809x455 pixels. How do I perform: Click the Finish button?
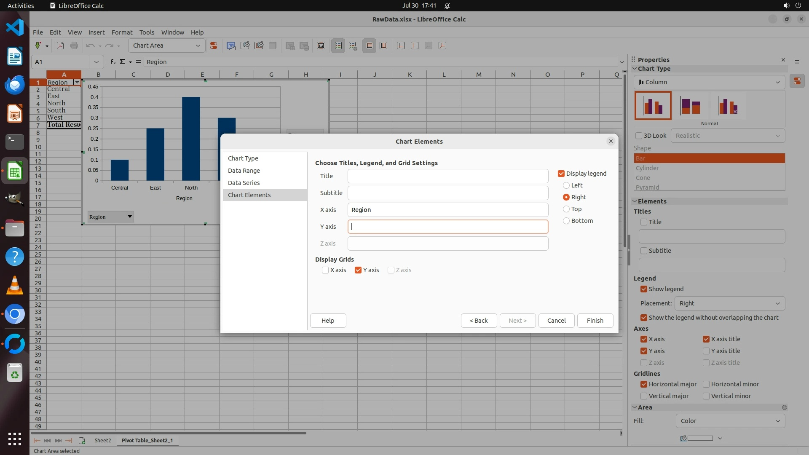595,321
